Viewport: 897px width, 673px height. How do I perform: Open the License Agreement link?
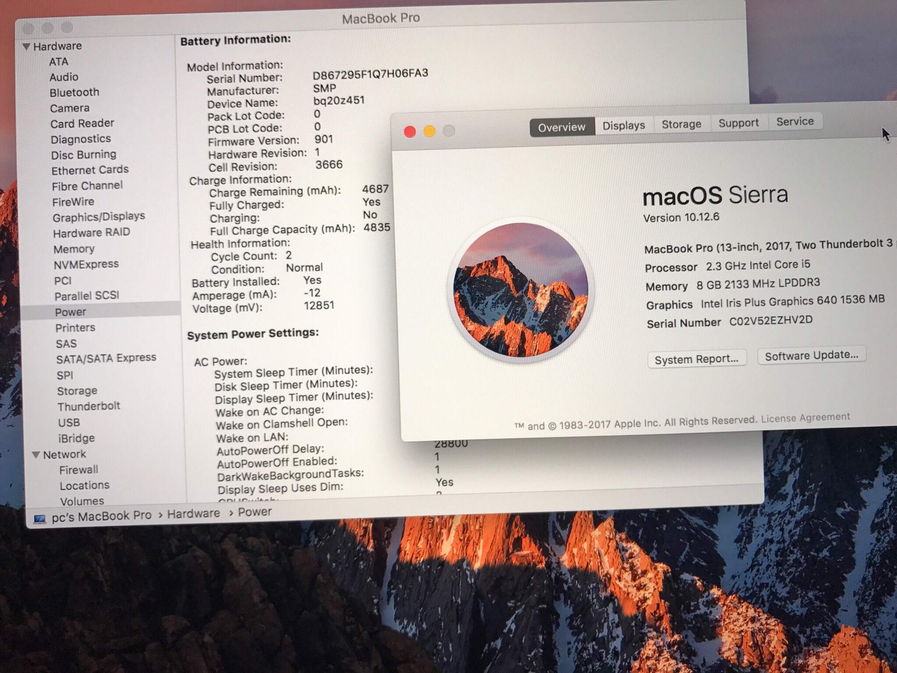805,418
